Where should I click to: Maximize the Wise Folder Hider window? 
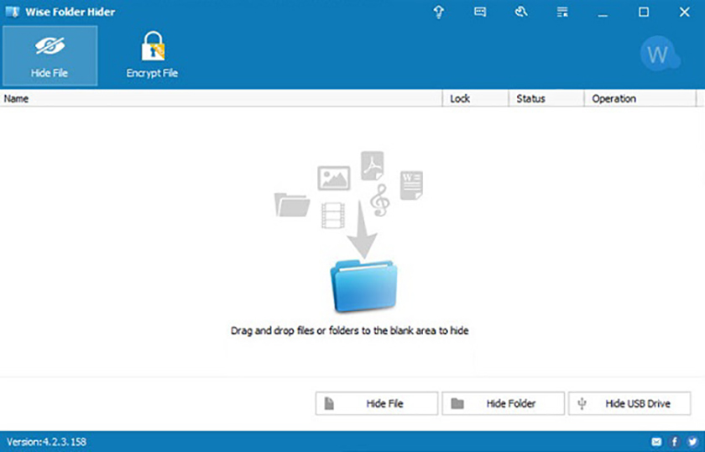pos(644,13)
